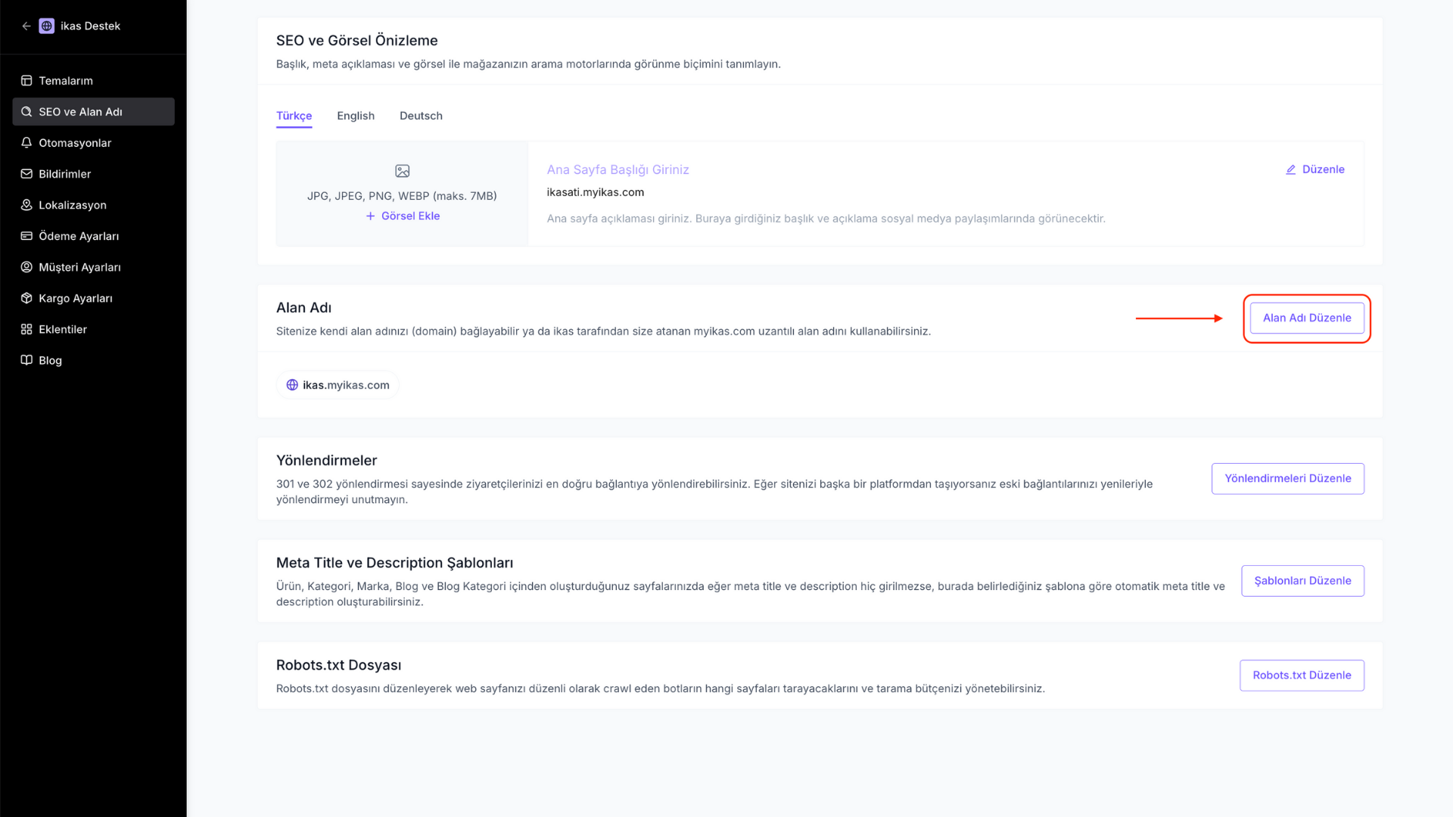Click the Yönlendirmeler section heading

click(x=326, y=460)
